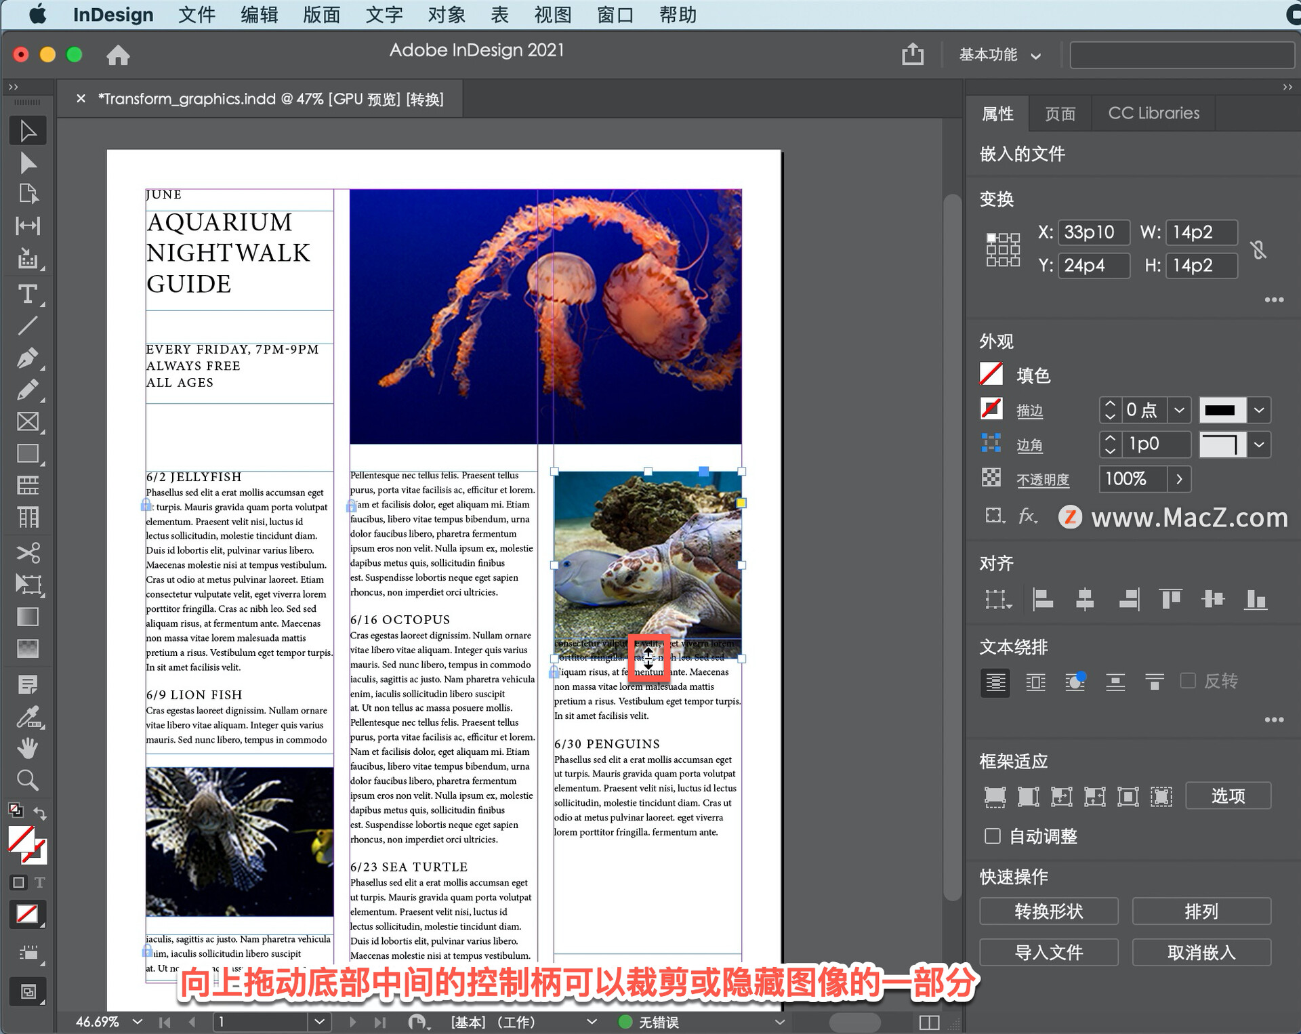Open the 对象 menu

tap(446, 14)
